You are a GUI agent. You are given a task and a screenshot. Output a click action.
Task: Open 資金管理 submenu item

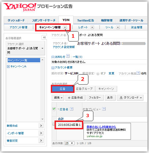(x=136, y=27)
